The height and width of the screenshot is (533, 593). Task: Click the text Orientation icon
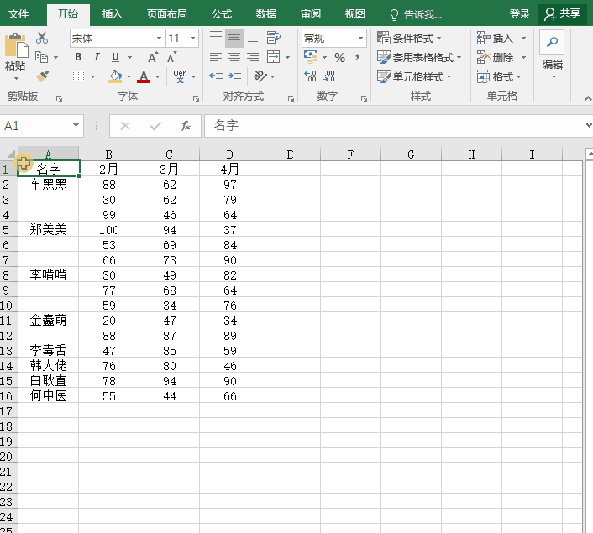(260, 76)
